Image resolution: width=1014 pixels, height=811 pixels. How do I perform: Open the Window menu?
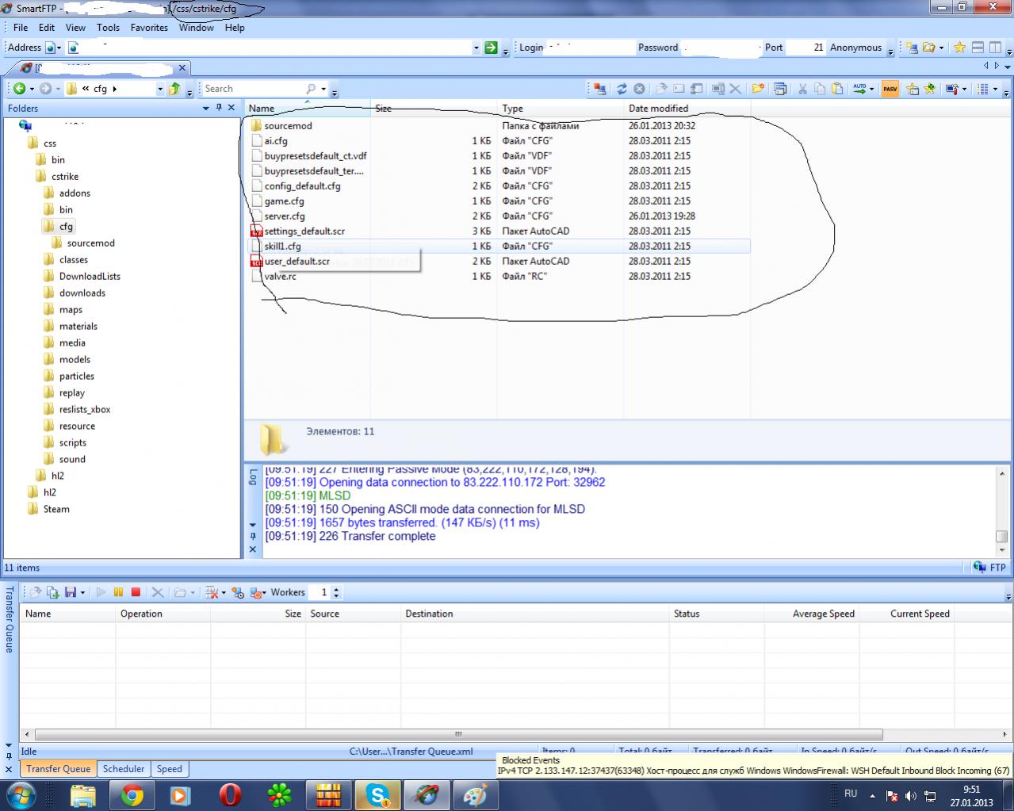click(196, 28)
